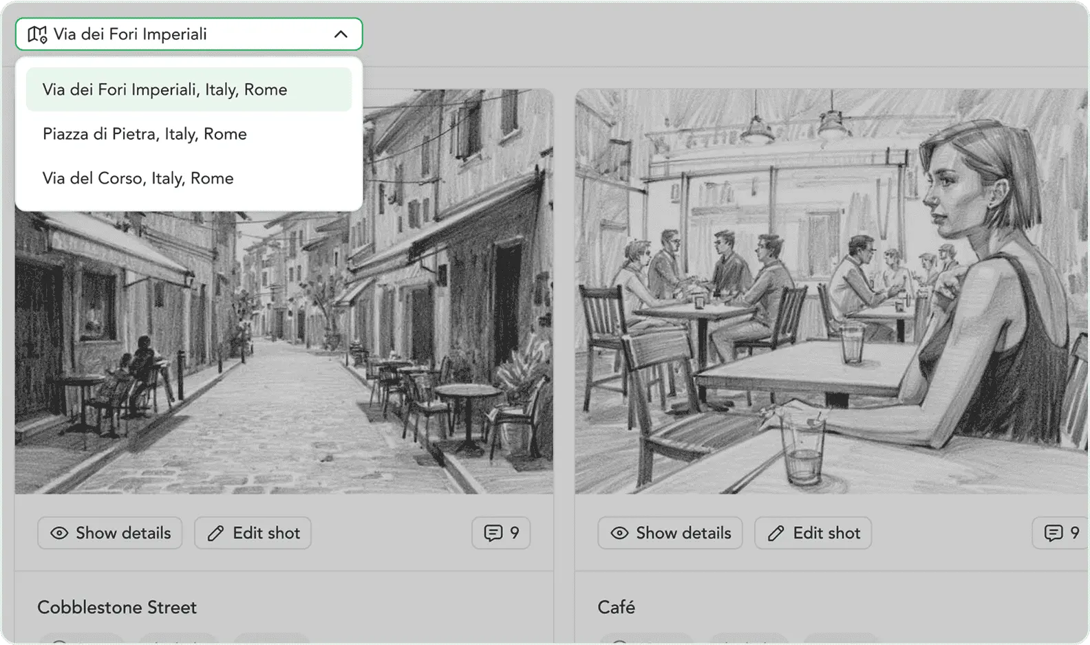Click pencil icon on the Café card

click(x=776, y=534)
